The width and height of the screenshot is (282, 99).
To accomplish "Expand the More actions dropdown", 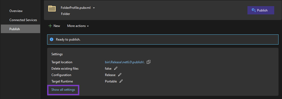I will 78,26.
